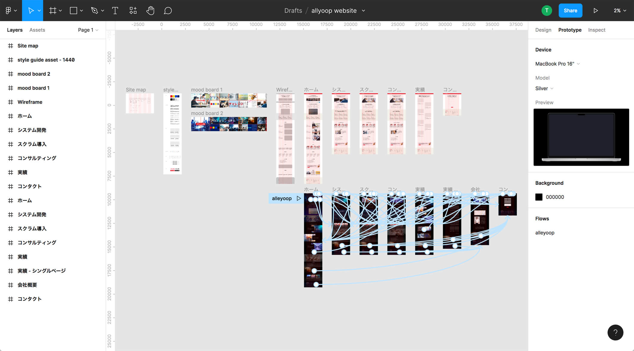This screenshot has height=351, width=634.
Task: Select the Frame tool
Action: pos(53,10)
